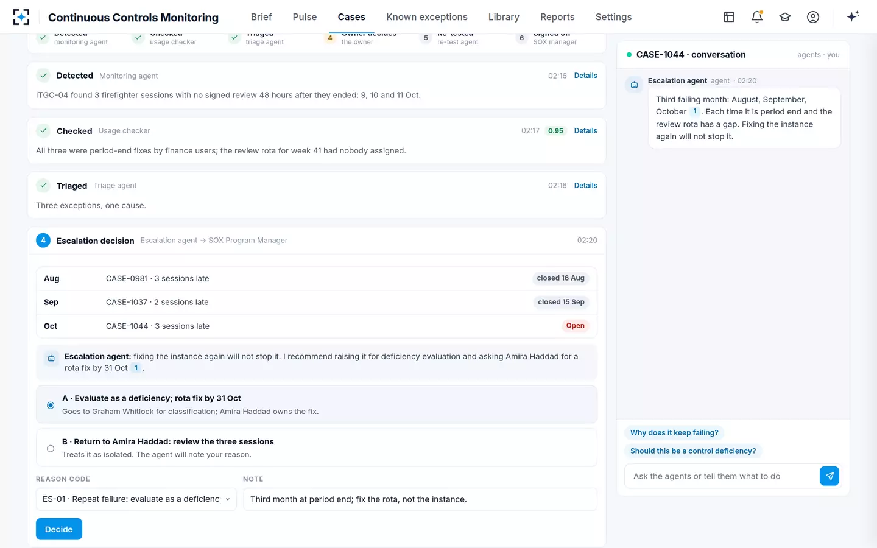877x548 pixels.
Task: Switch to the Brief tab
Action: (261, 17)
